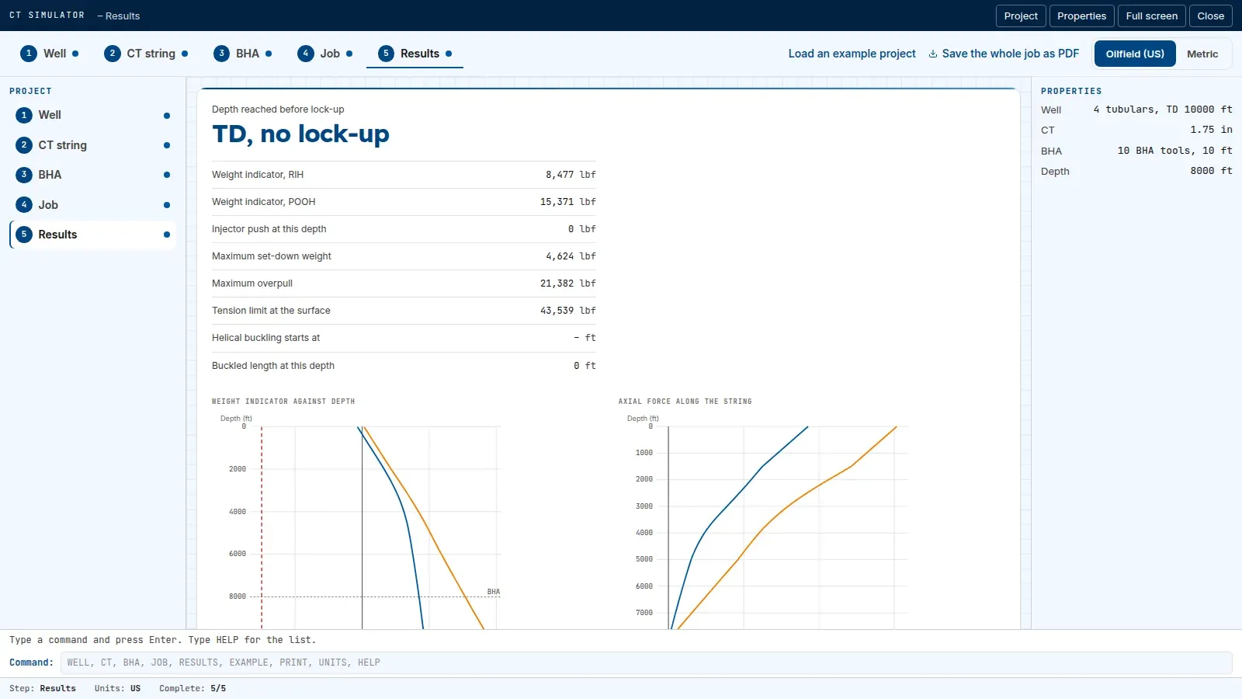Click the Units: US status bar entry
This screenshot has height=699, width=1242.
click(117, 688)
